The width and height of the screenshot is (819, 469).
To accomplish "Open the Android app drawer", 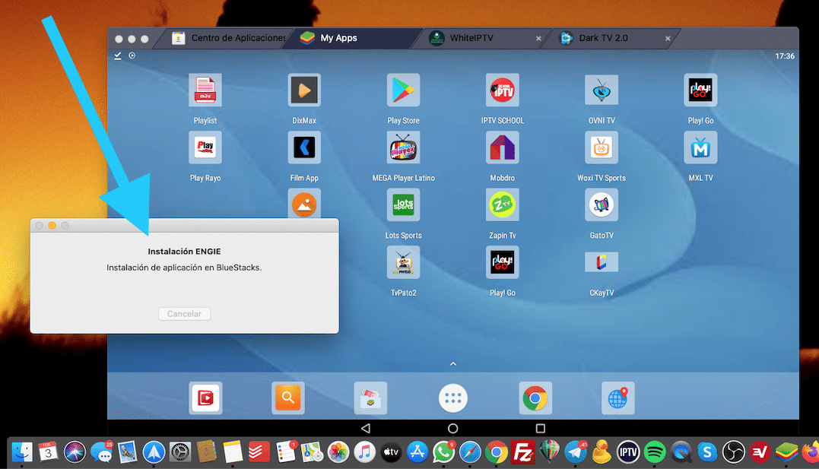I will coord(452,397).
